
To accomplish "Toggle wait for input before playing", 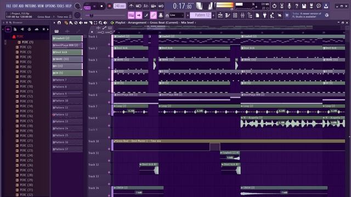I will [139, 6].
